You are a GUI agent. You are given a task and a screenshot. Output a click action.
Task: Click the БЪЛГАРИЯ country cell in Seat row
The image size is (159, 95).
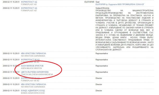coord(89,2)
